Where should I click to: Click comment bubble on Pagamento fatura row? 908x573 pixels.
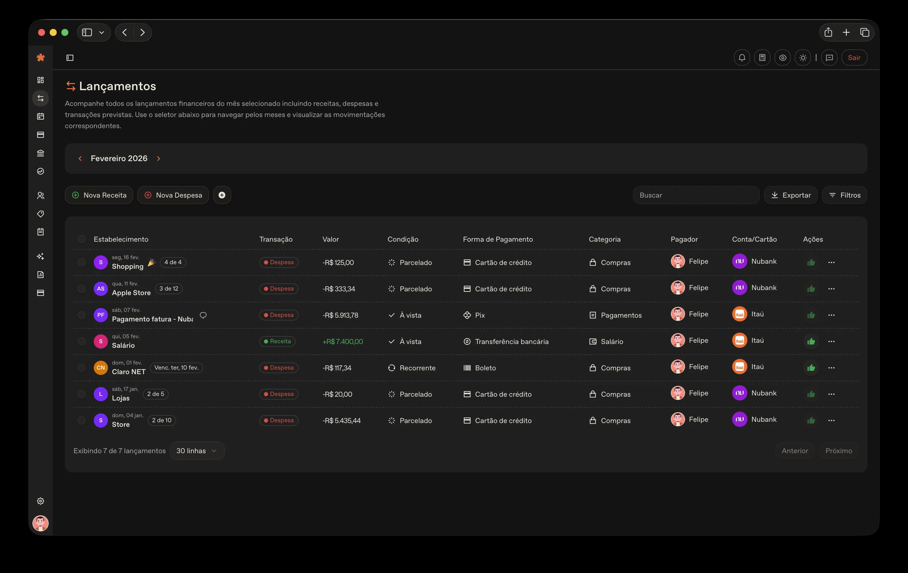coord(203,315)
